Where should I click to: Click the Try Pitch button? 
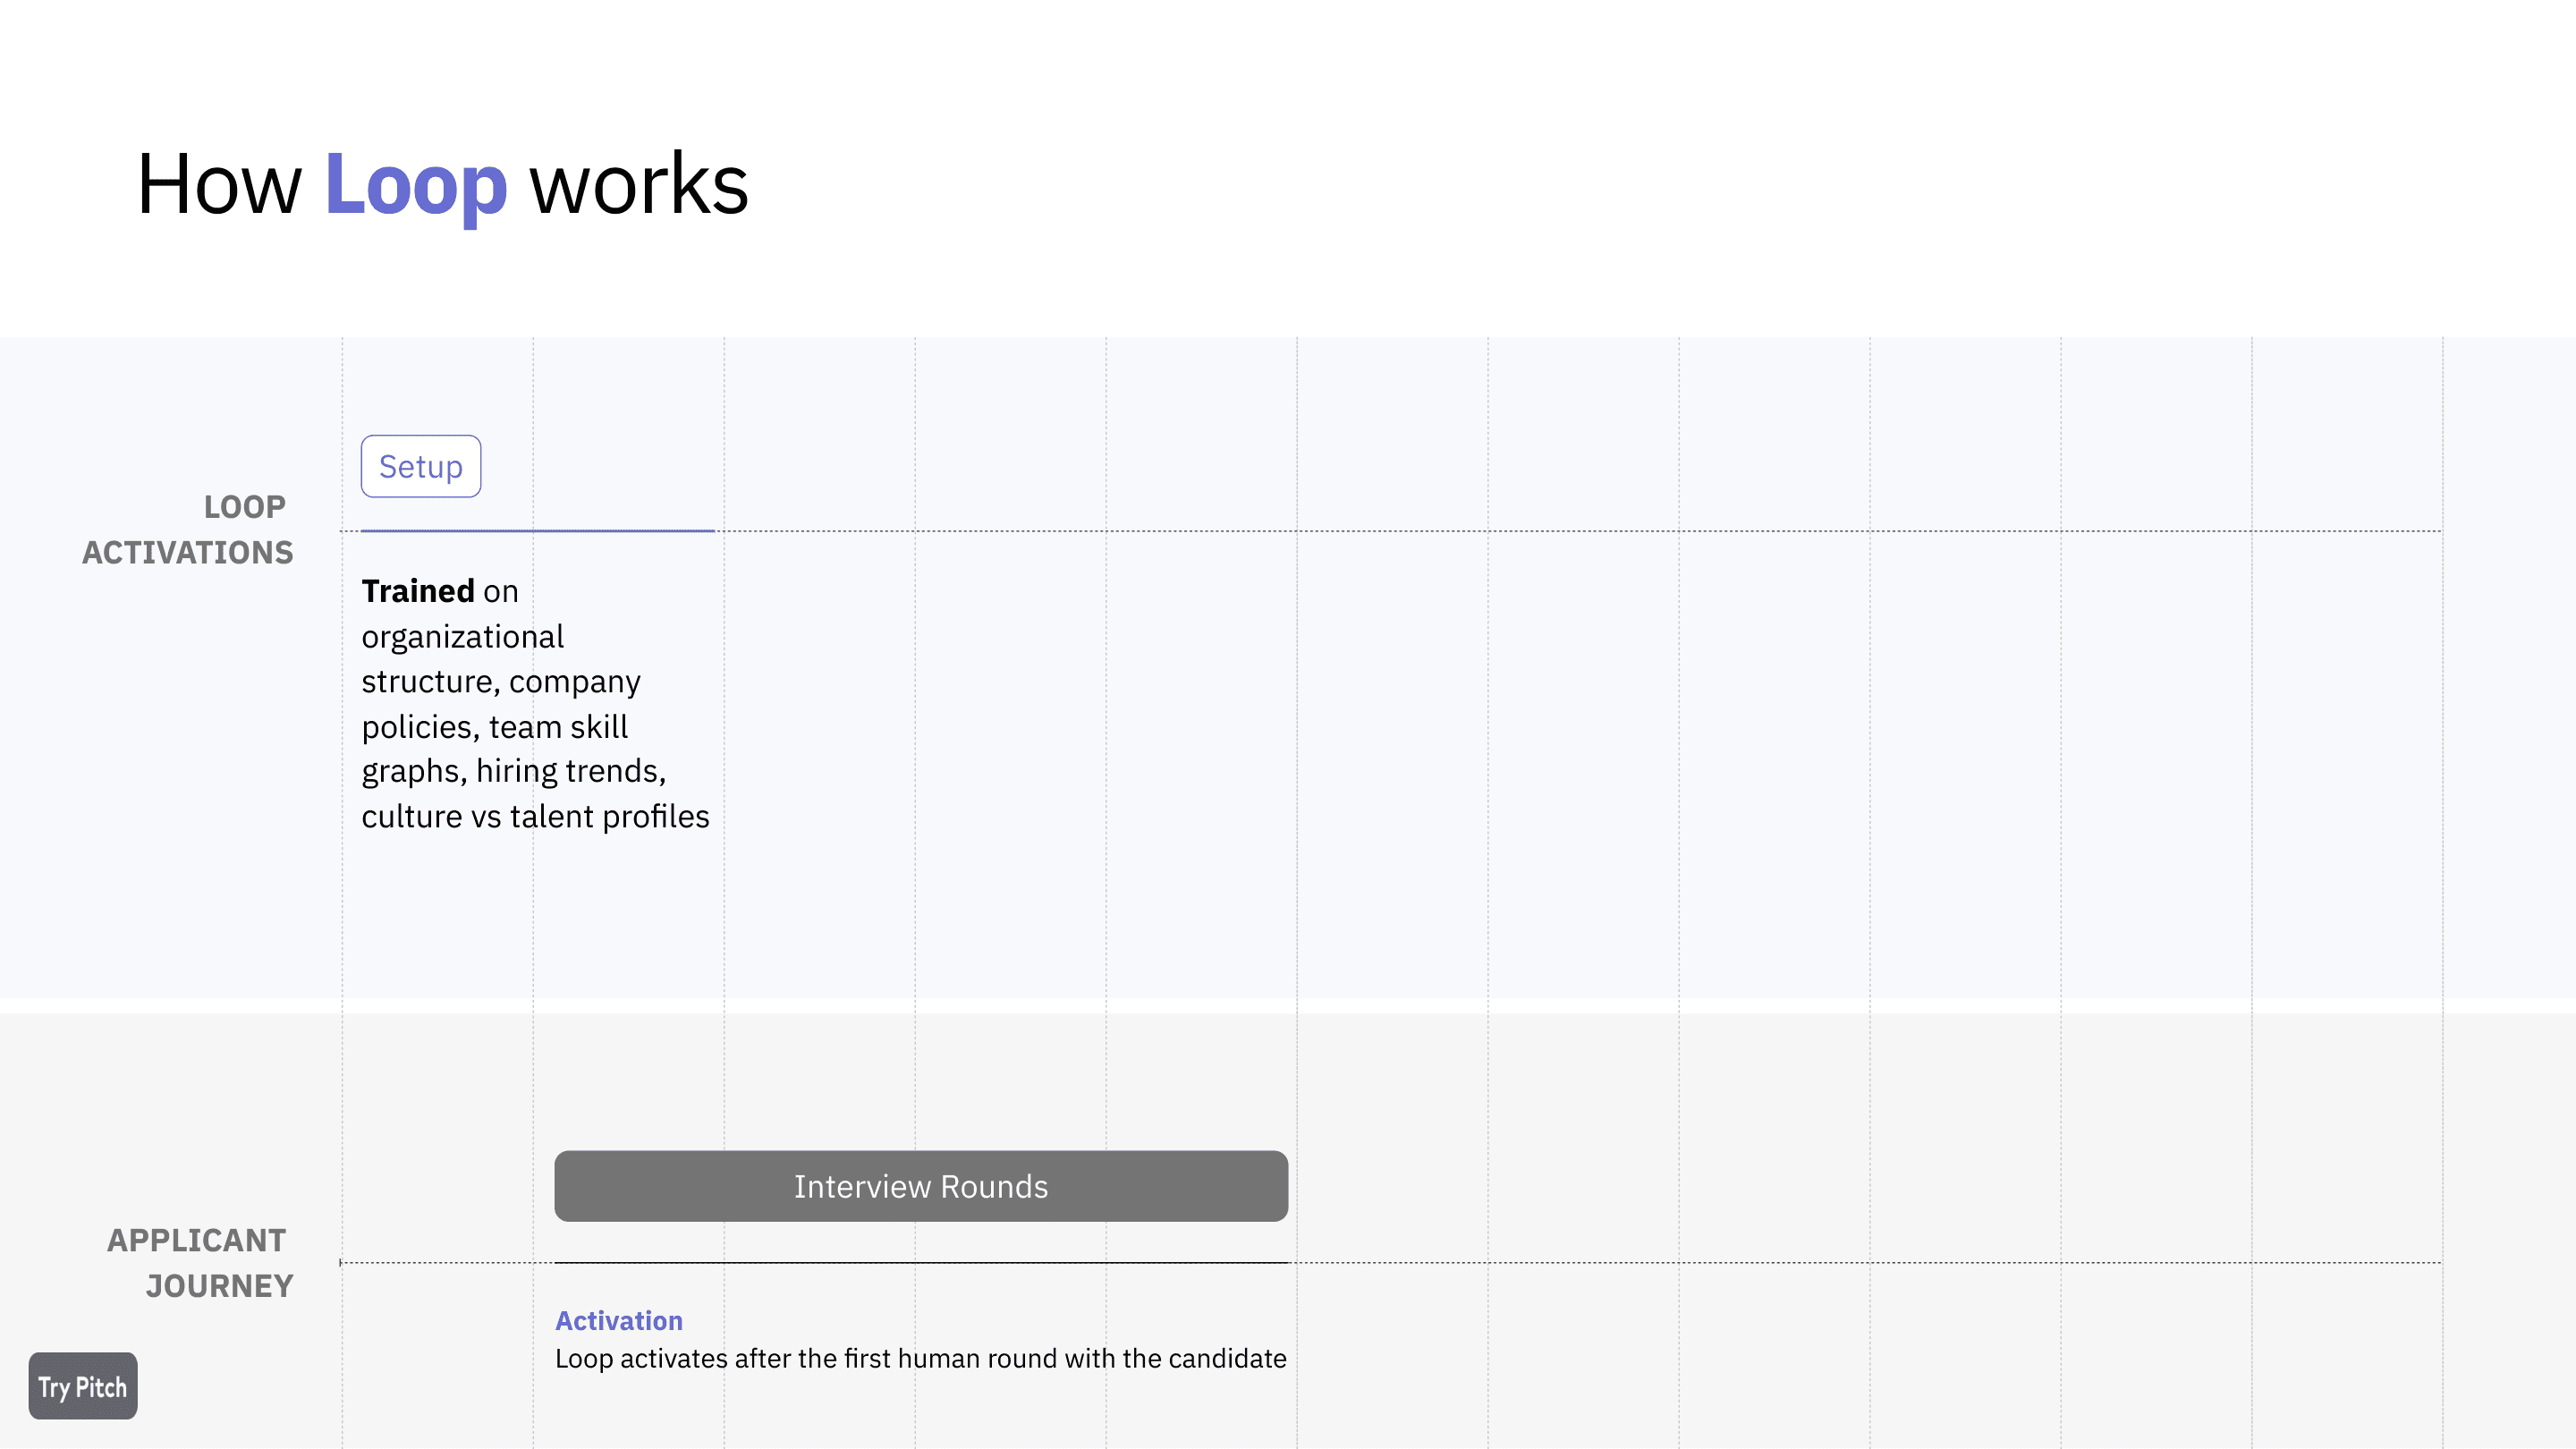pos(83,1386)
